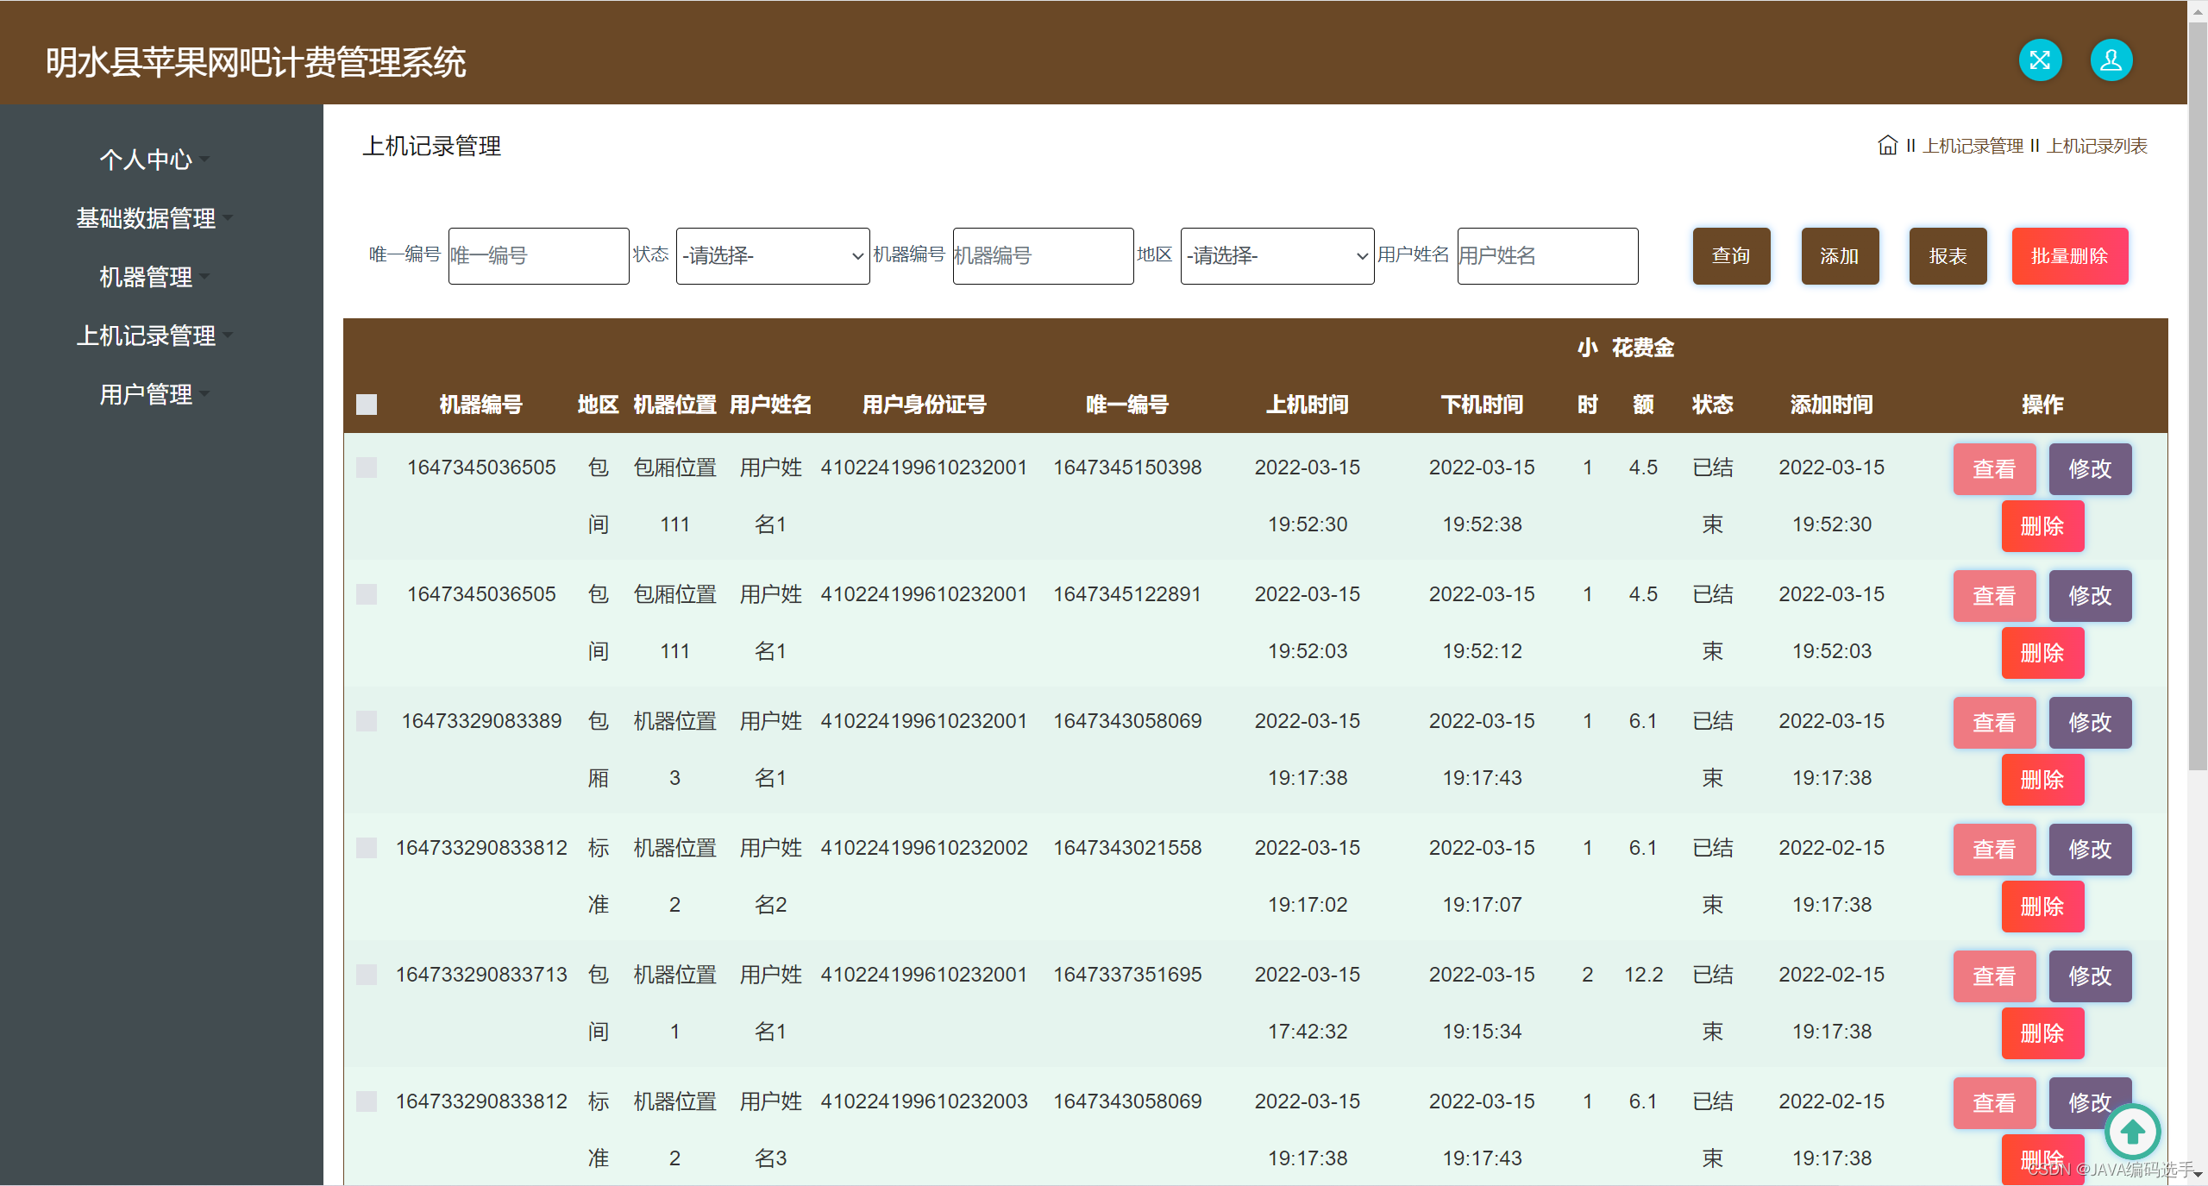Screen dimensions: 2208x1186
Task: Click the 用户身份证号 column header
Action: [924, 405]
